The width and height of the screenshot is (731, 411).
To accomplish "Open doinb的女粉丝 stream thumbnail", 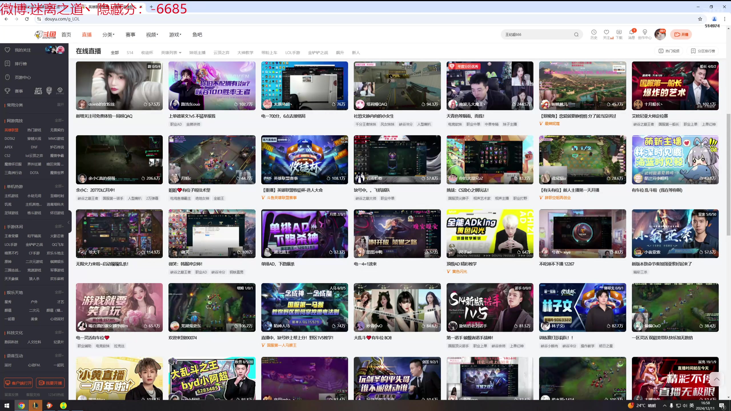I will click(x=119, y=86).
